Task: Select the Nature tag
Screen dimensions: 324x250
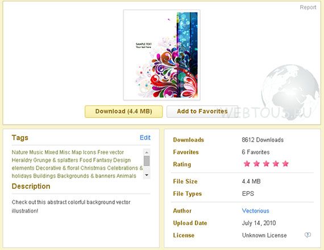Action: tap(20, 152)
